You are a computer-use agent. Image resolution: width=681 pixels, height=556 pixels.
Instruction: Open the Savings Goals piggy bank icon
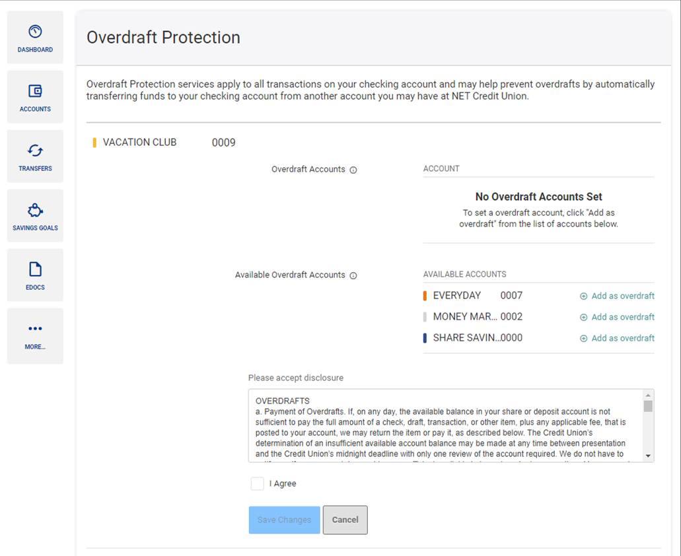pos(35,210)
